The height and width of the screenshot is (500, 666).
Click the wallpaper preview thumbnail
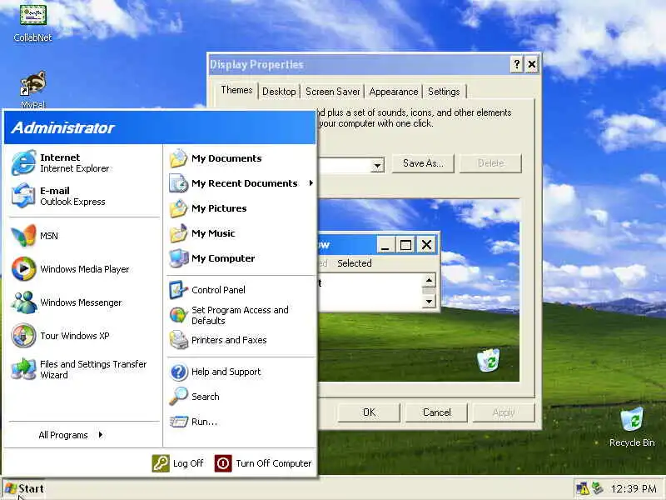point(419,290)
